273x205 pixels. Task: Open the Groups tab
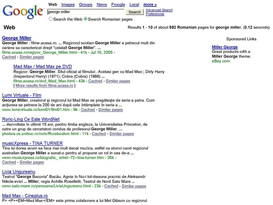click(x=86, y=5)
